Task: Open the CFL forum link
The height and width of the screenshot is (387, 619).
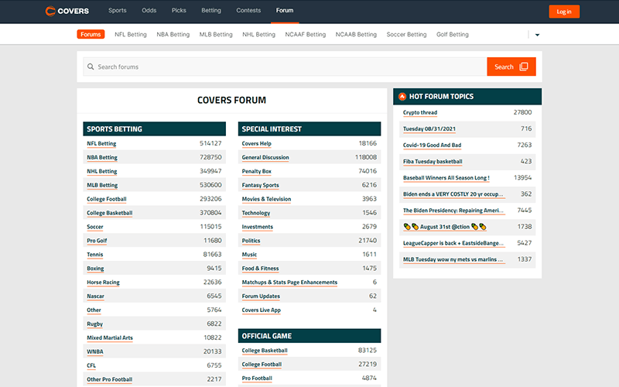Action: 91,365
